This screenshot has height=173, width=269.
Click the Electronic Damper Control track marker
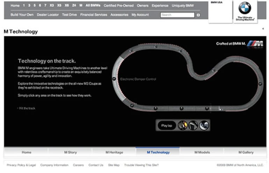coord(114,79)
